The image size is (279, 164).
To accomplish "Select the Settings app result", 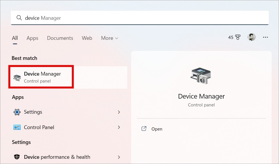I will 68,112.
